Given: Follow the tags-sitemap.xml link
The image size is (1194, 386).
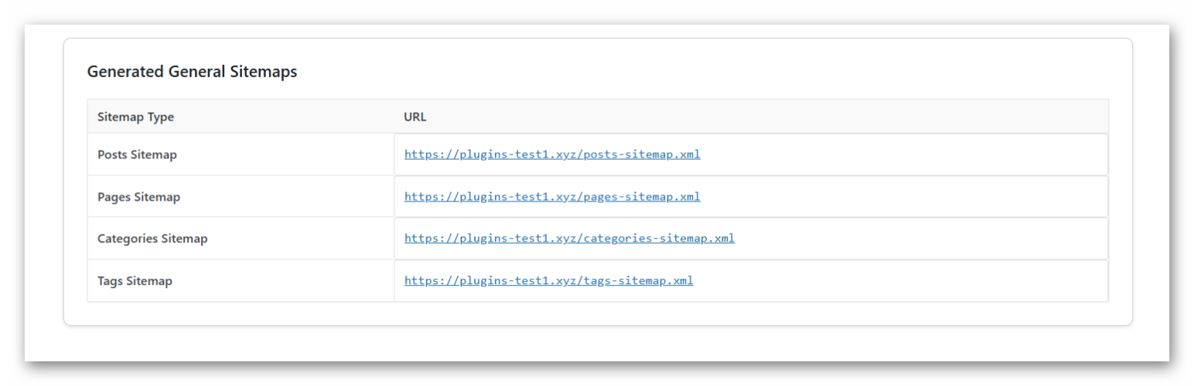Looking at the screenshot, I should 548,281.
